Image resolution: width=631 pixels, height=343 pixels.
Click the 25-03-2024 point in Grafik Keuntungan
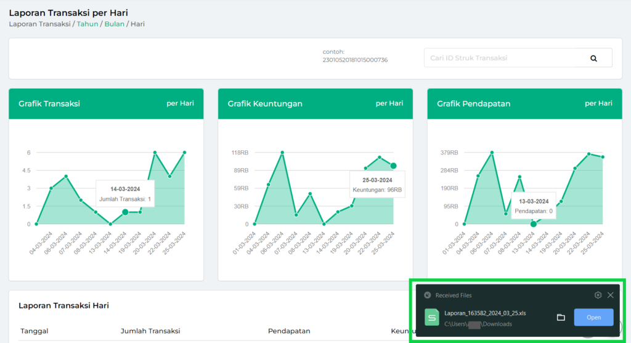(393, 166)
